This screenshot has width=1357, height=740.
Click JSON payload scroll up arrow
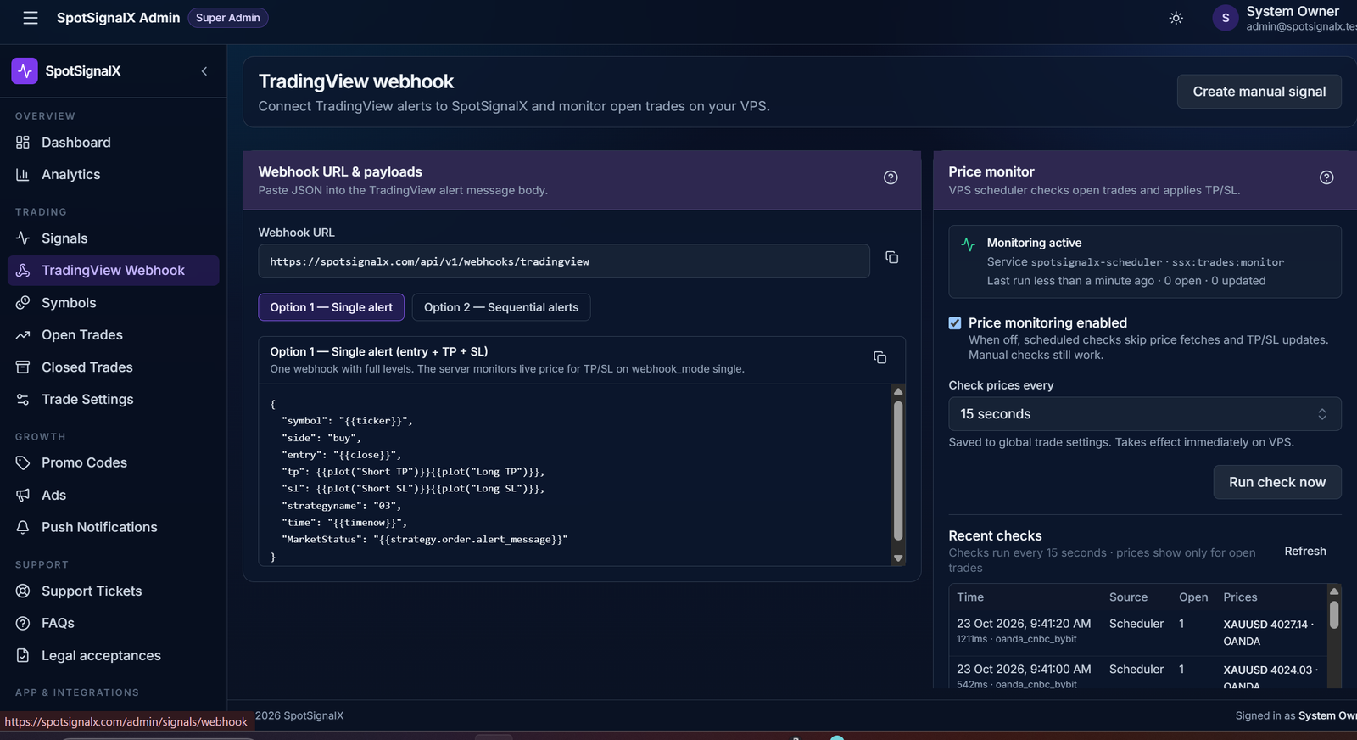[897, 391]
